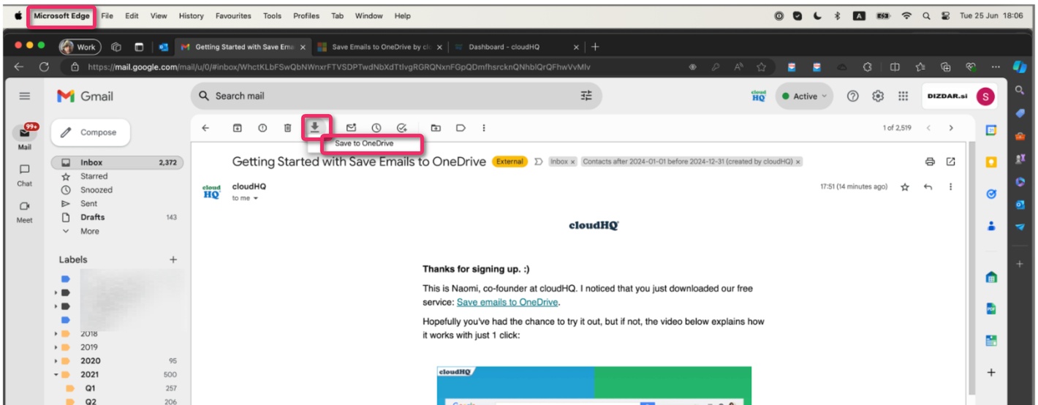Star the cloudHQ message
This screenshot has width=1038, height=405.
pyautogui.click(x=905, y=187)
